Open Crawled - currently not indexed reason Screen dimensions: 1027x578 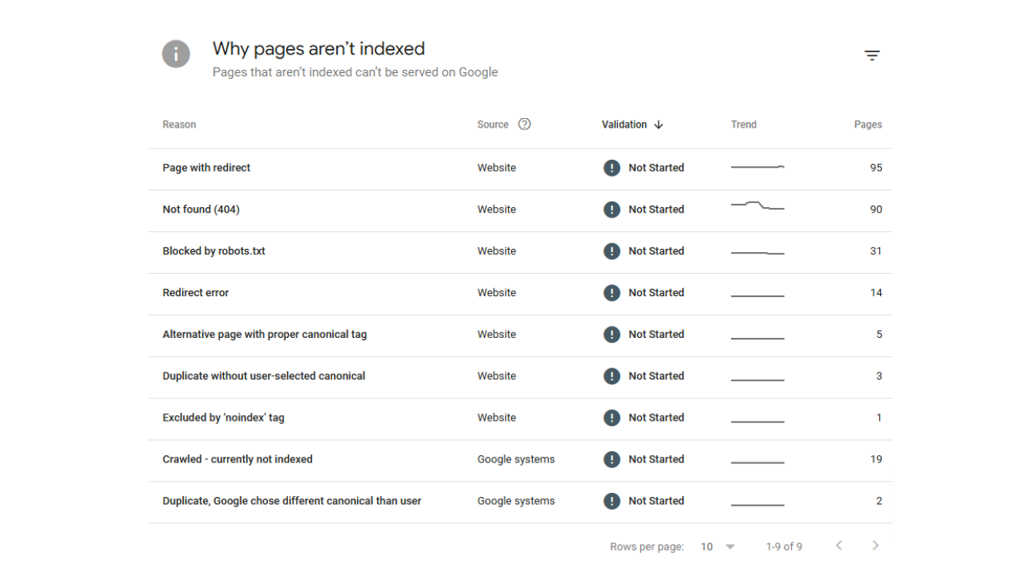pyautogui.click(x=237, y=460)
